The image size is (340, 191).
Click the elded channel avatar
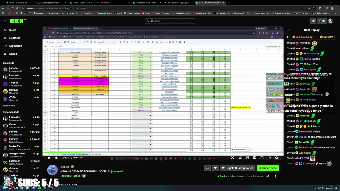pyautogui.click(x=52, y=170)
